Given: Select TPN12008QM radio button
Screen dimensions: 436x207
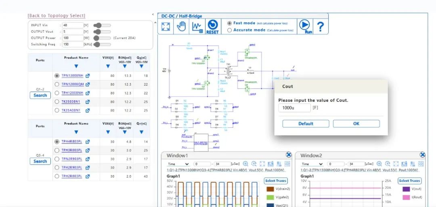Looking at the screenshot, I should click(x=57, y=84).
